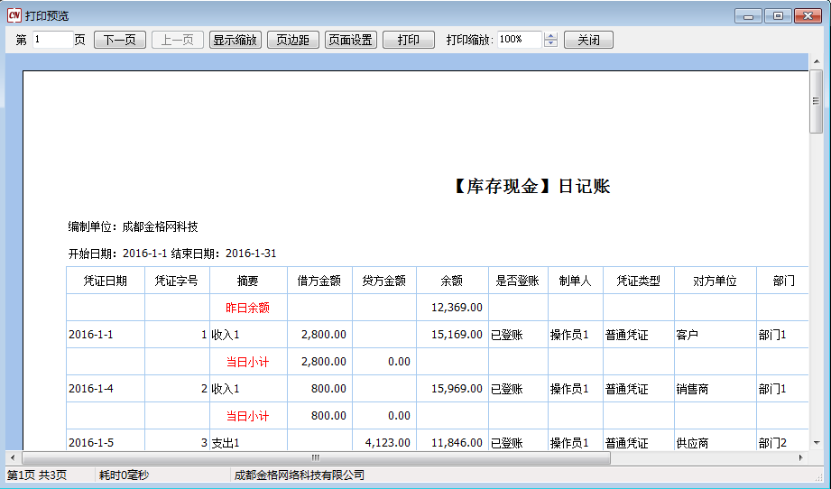Close the preview using 关闭 button

[588, 40]
